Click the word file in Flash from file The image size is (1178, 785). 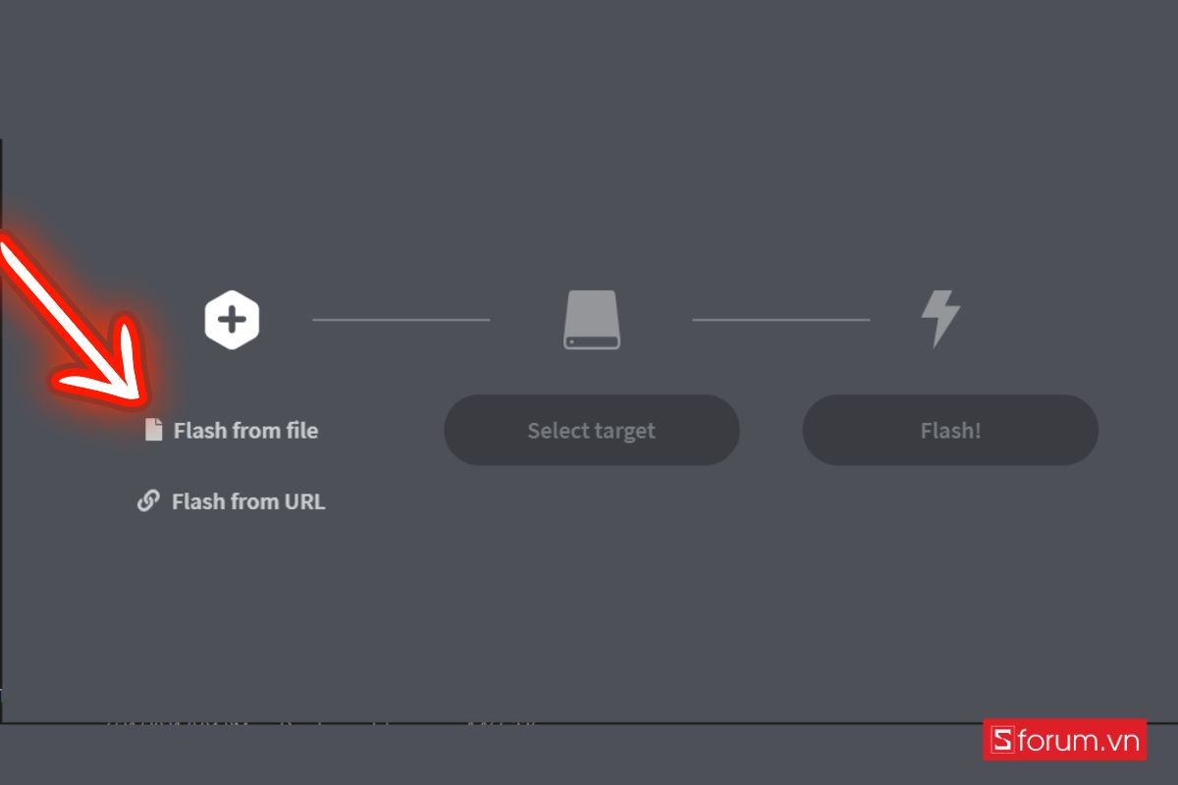(302, 430)
